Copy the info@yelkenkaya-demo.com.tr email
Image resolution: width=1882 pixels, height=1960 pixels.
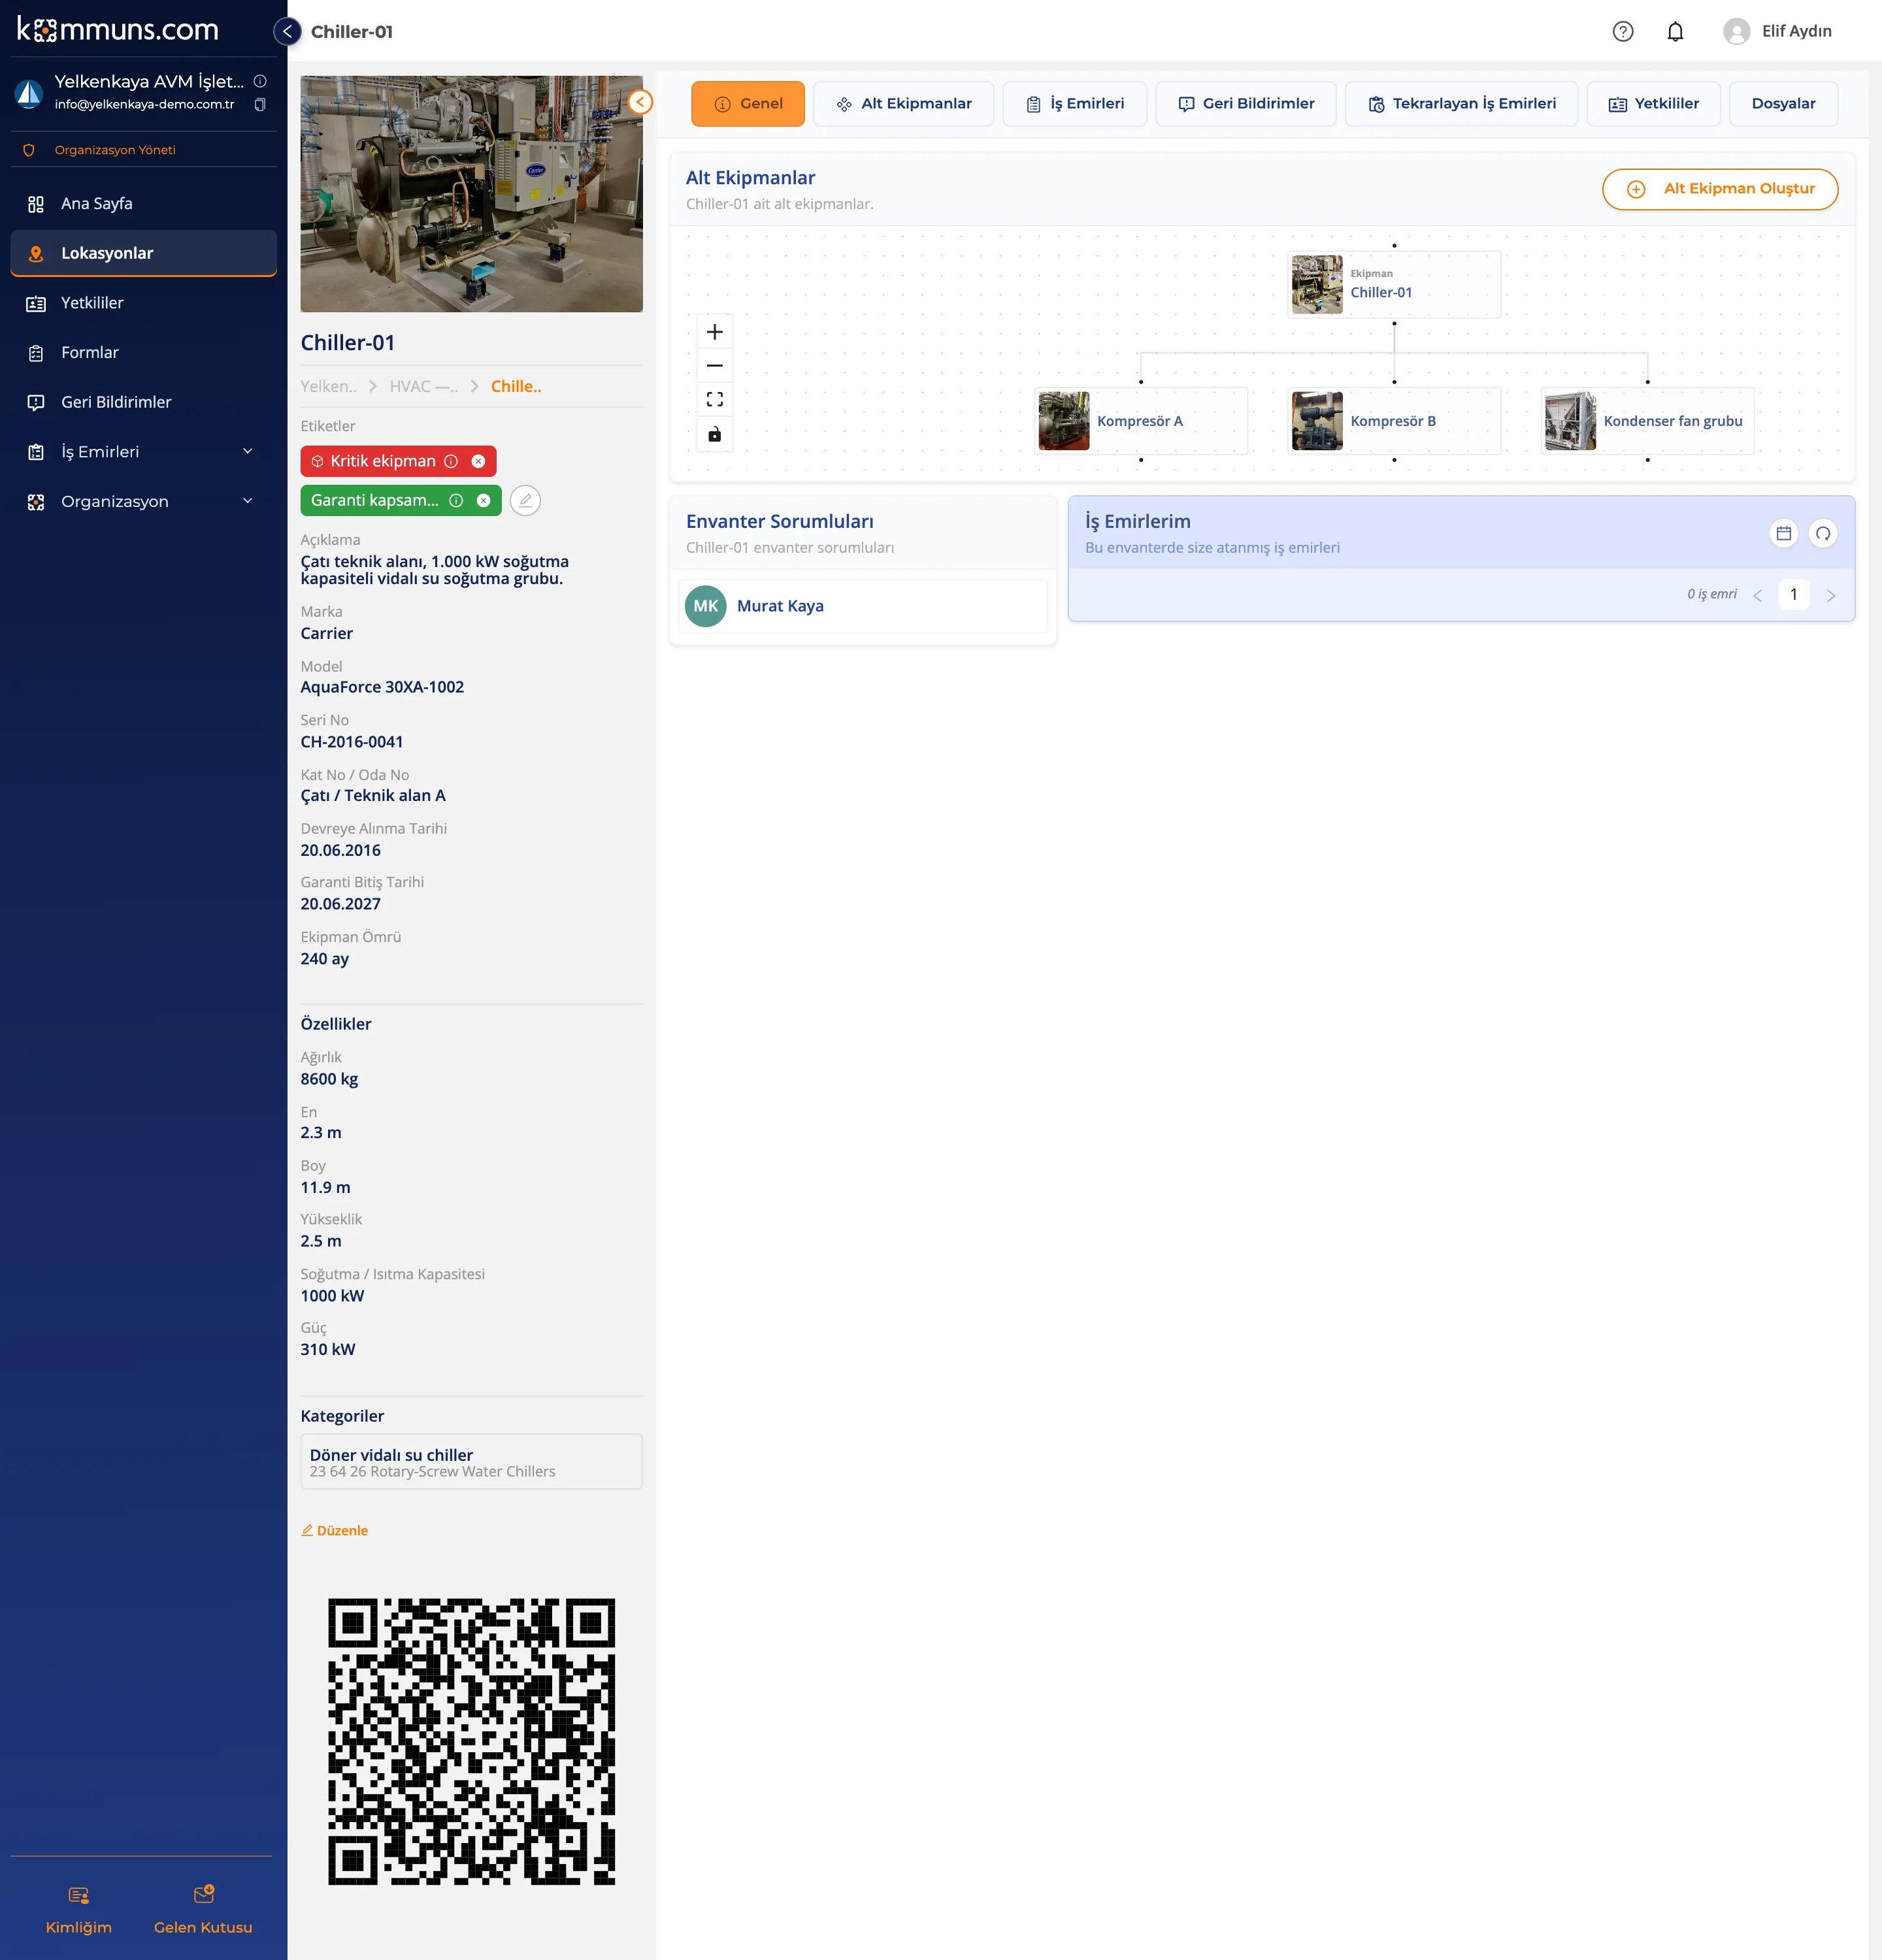tap(260, 105)
